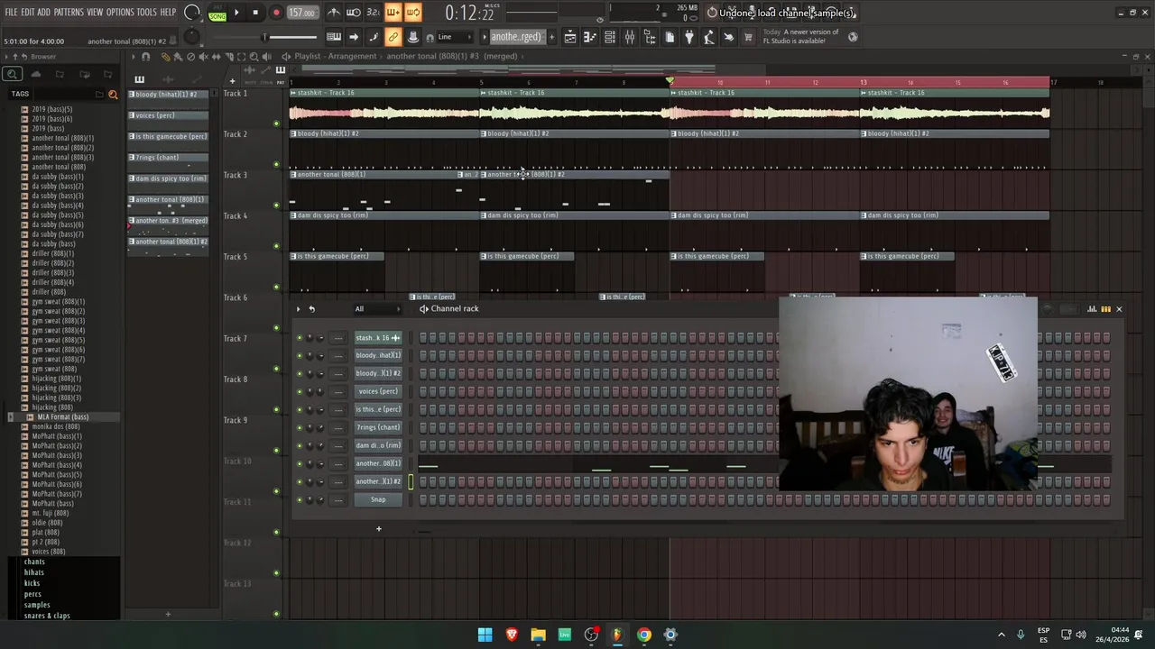This screenshot has height=649, width=1155.
Task: Click the orange search icon next to TAGS
Action: (x=113, y=94)
